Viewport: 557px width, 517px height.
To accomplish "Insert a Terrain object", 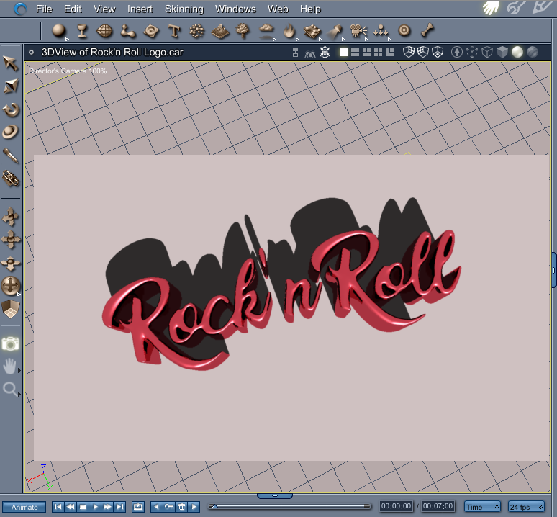I will pos(220,31).
